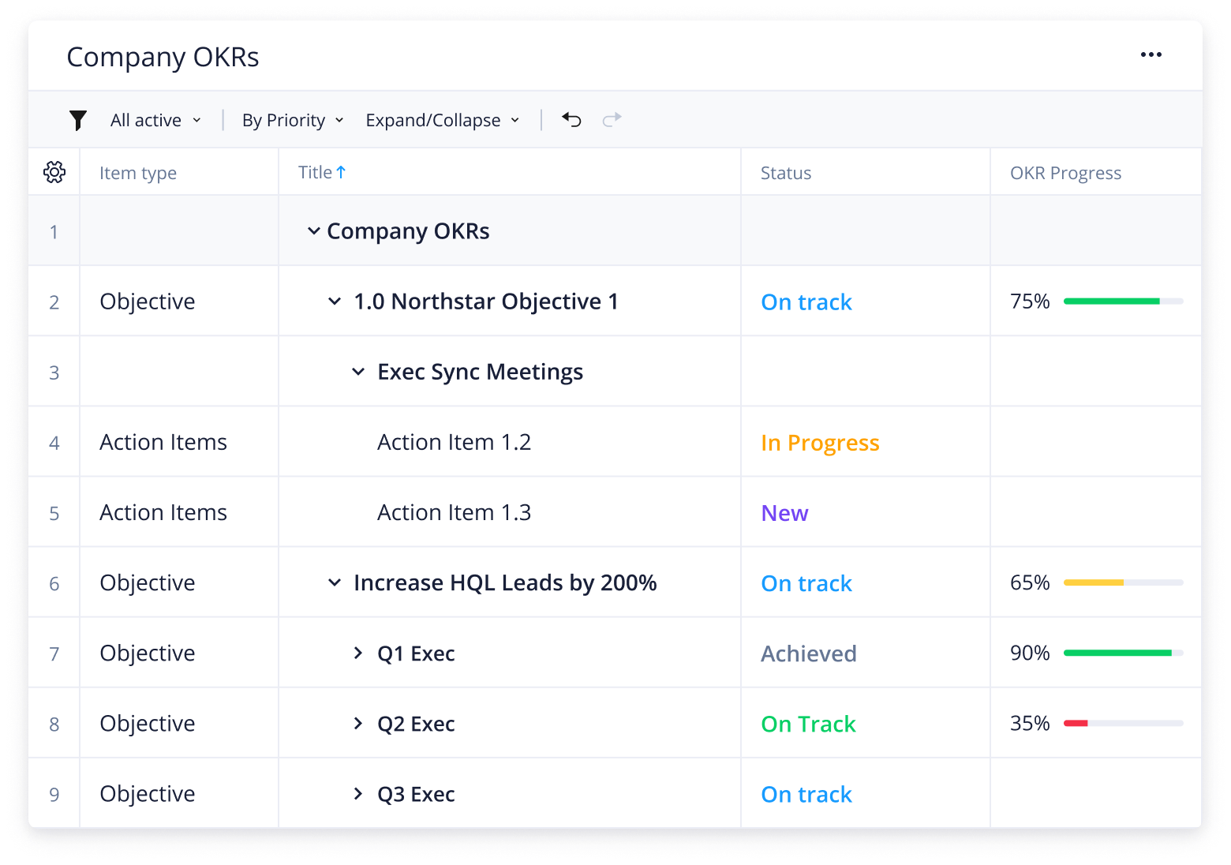The height and width of the screenshot is (865, 1231).
Task: Collapse 1.0 Northstar Objective 1
Action: point(335,301)
